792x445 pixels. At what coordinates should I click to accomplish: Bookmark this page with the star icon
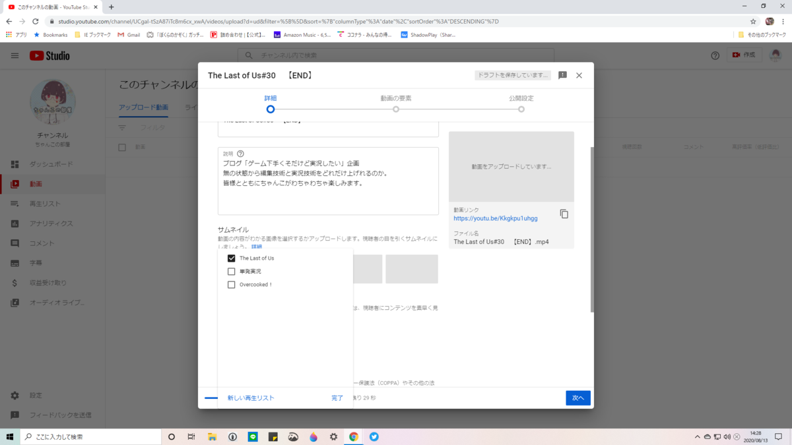[753, 21]
